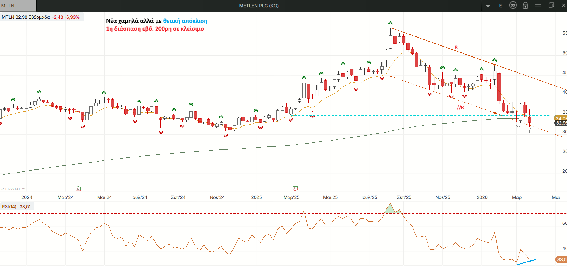Click the METLEN PLC (KO) title
This screenshot has width=567, height=266.
coord(259,6)
